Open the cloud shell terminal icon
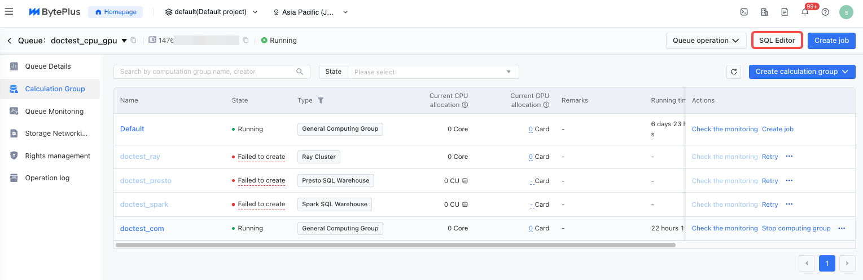 [744, 12]
